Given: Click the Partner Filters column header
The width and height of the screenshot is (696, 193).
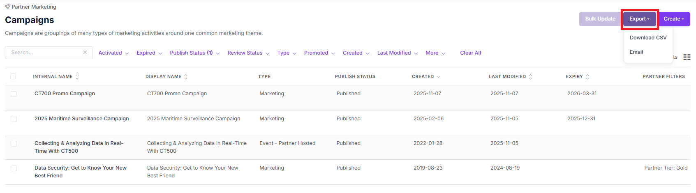Looking at the screenshot, I should 664,77.
